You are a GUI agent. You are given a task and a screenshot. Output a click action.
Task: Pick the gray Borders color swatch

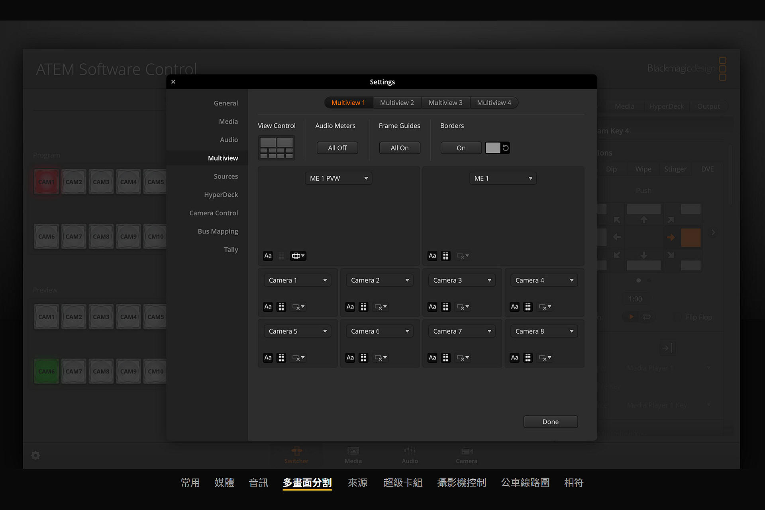[492, 148]
